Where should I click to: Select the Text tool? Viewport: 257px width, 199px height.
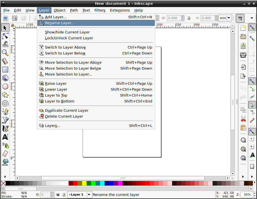(x=5, y=137)
